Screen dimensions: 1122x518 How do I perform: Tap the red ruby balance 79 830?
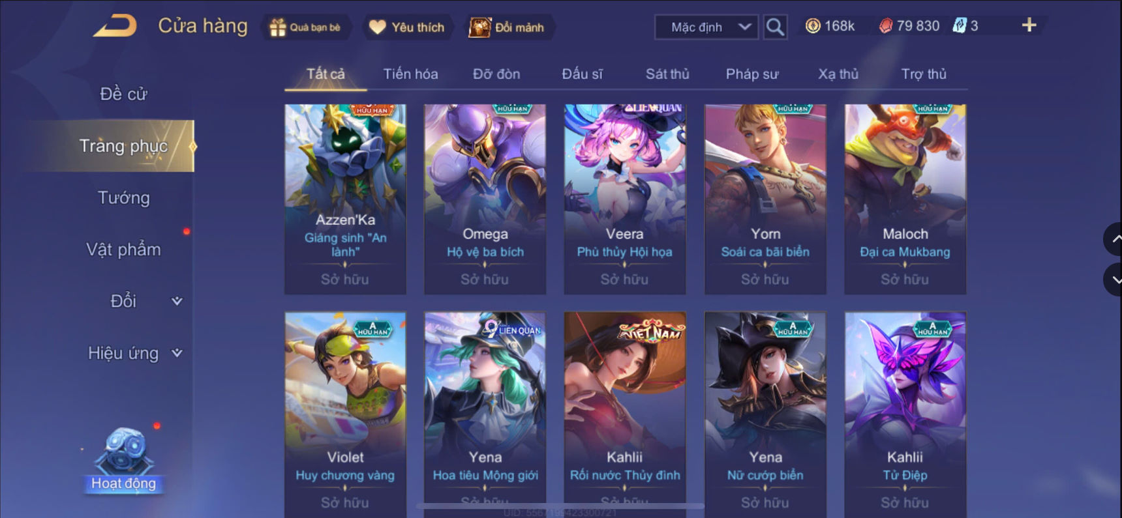click(910, 26)
